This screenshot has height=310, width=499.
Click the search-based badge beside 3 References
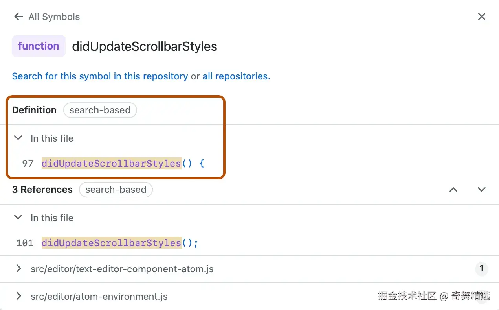pos(116,190)
